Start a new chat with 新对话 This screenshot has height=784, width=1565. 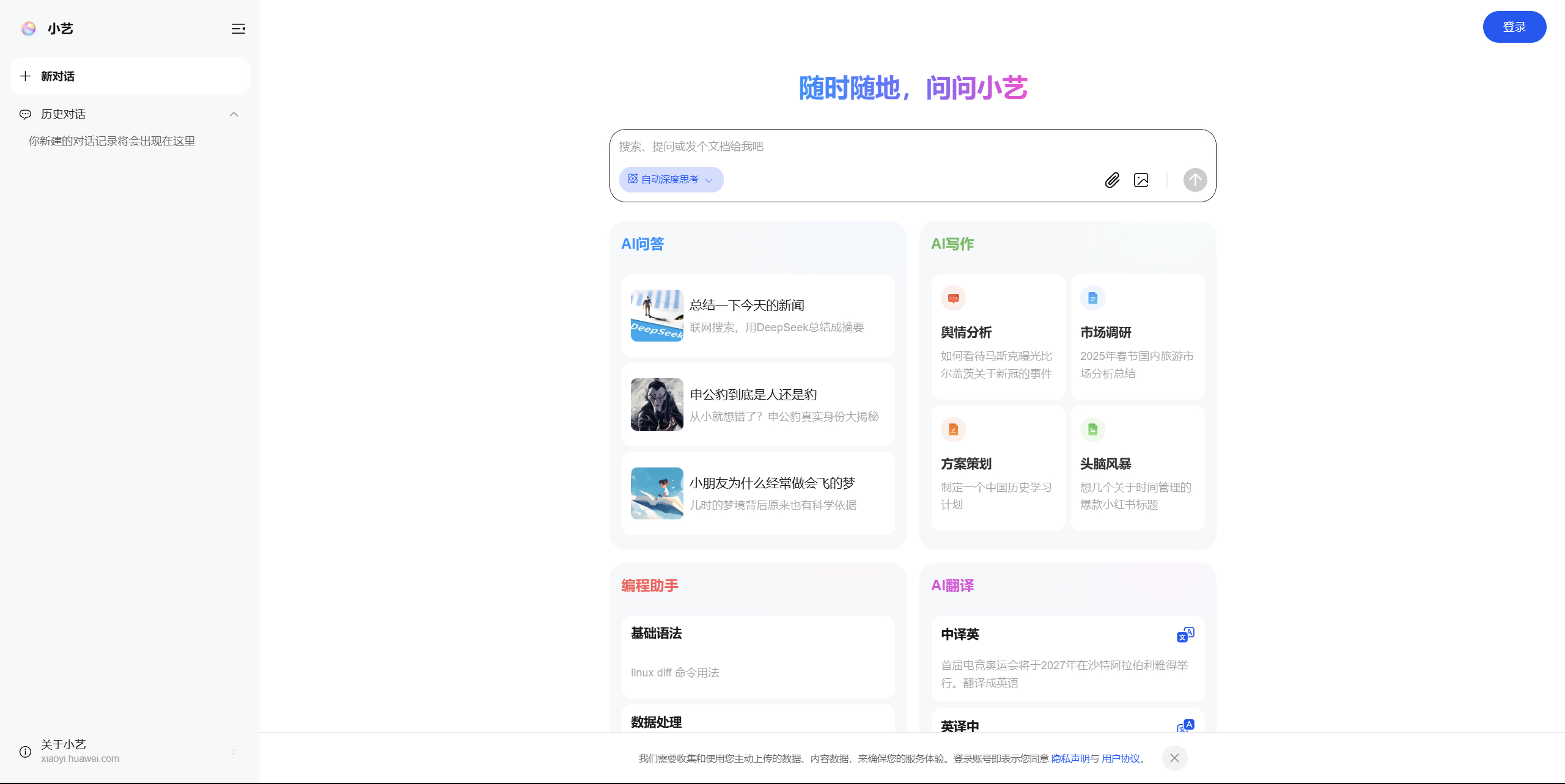coord(130,76)
